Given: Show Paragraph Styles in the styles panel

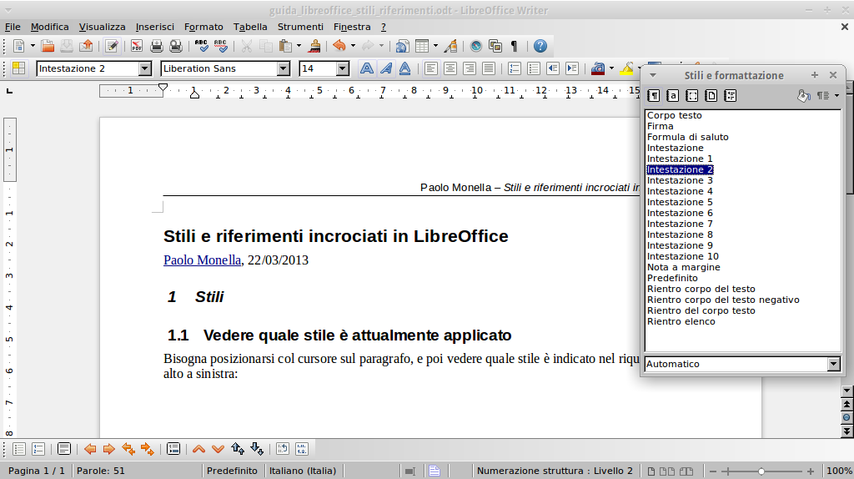Looking at the screenshot, I should [654, 96].
